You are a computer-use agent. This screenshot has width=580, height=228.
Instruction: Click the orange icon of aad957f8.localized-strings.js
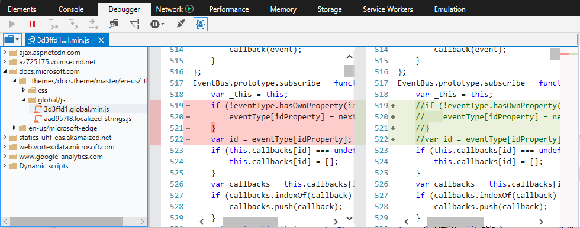coord(37,119)
